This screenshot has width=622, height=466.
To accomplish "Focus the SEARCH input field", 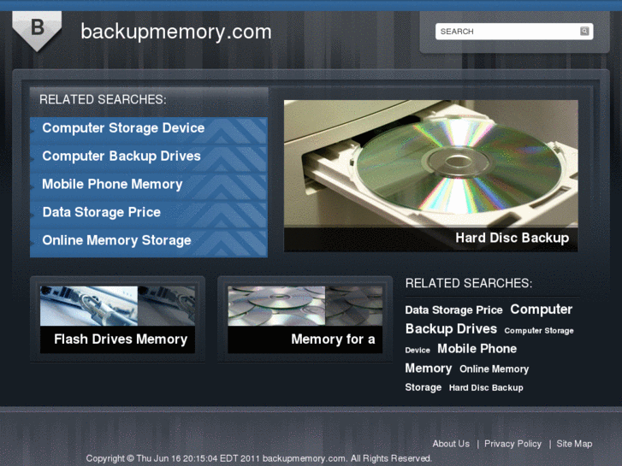I will tap(514, 32).
